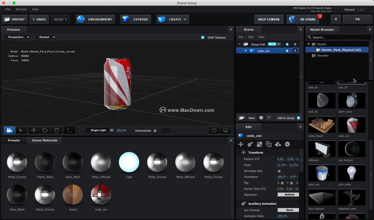Select the arrow selection tool in Preview
374x220 pixels.
[21, 130]
